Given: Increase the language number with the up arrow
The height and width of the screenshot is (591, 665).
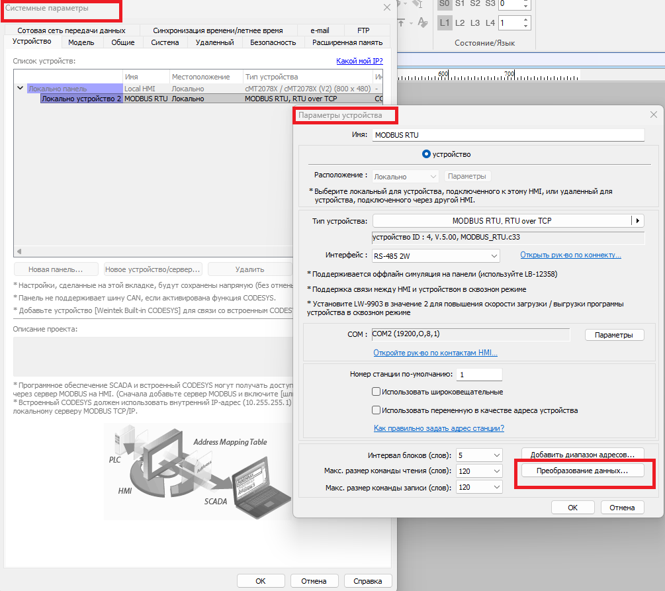Looking at the screenshot, I should click(526, 19).
